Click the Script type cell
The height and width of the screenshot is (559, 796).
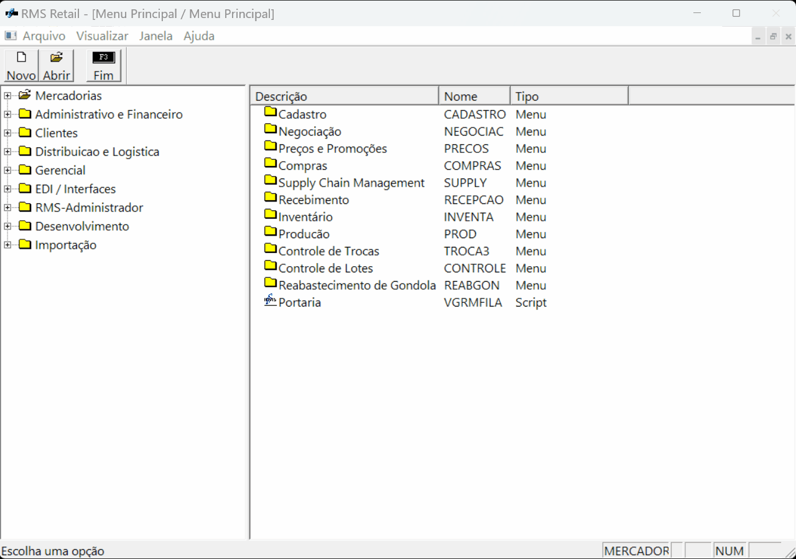coord(531,302)
